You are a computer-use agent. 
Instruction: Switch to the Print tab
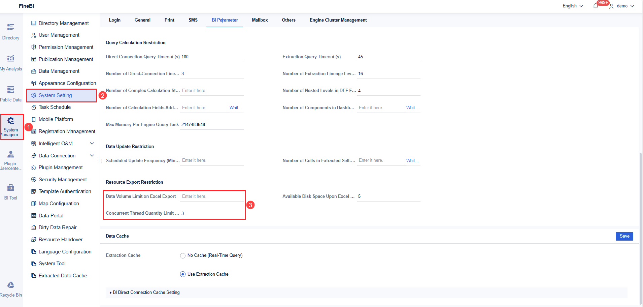pos(169,20)
